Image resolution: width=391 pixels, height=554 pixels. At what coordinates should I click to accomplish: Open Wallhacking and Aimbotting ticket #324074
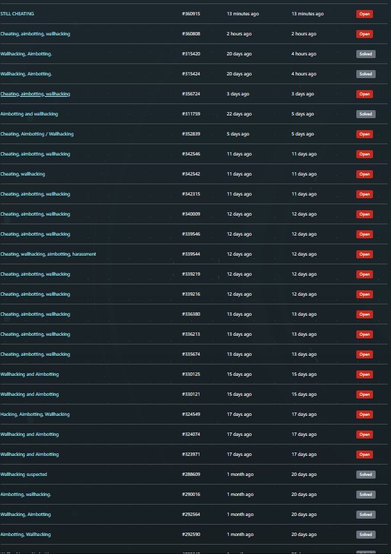point(29,435)
